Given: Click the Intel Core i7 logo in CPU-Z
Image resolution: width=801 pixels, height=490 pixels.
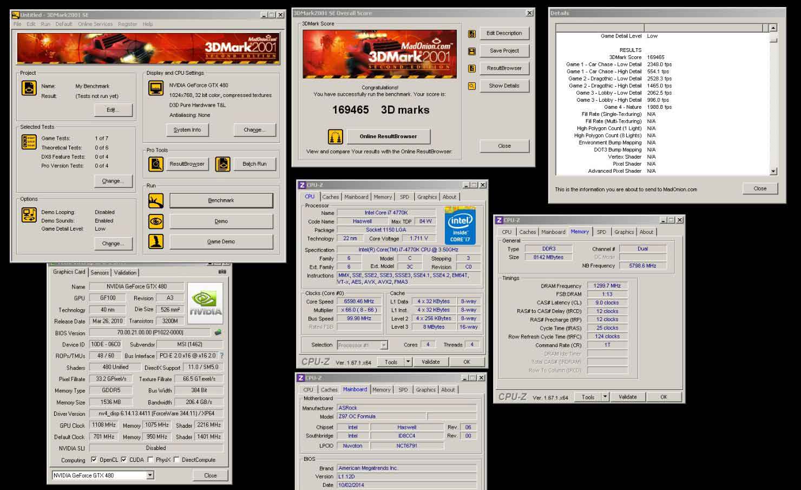Looking at the screenshot, I should tap(460, 225).
